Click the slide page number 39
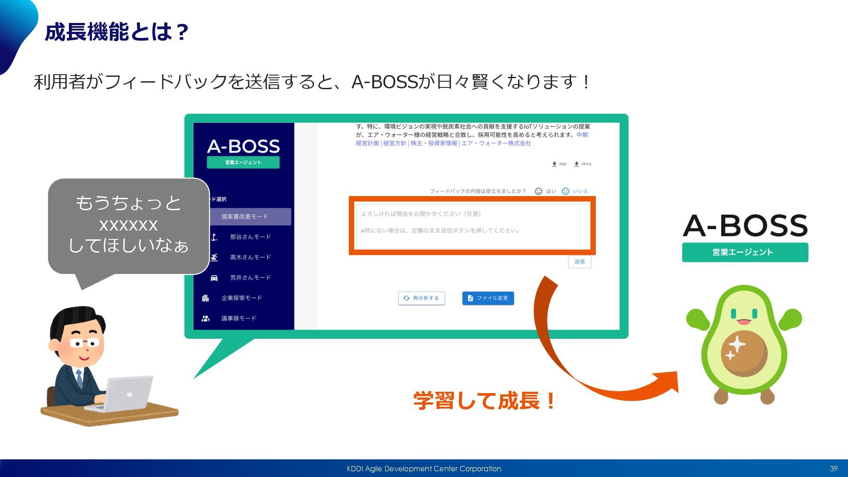848x477 pixels. [x=834, y=469]
